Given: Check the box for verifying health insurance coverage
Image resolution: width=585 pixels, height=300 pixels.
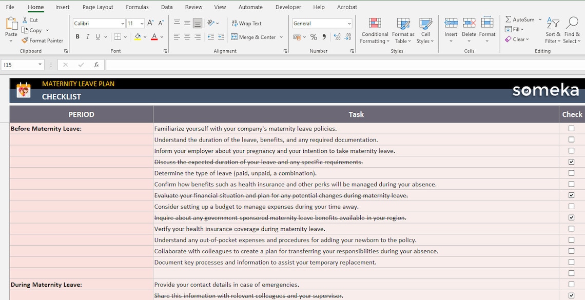Looking at the screenshot, I should [x=571, y=229].
